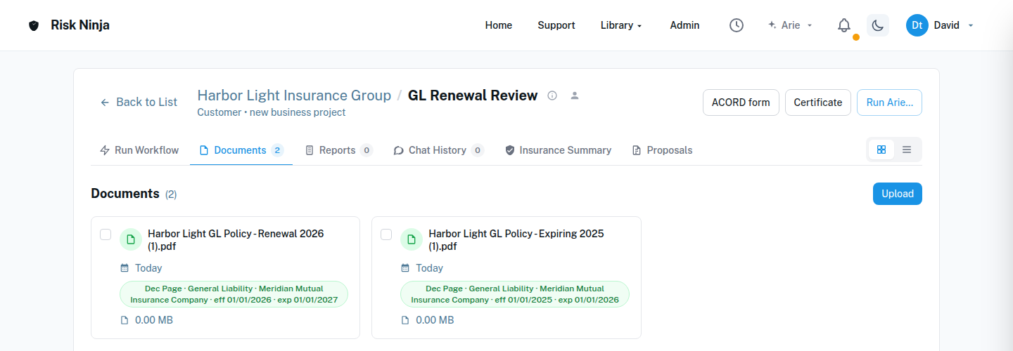Click the Documents heading count (2)

171,194
